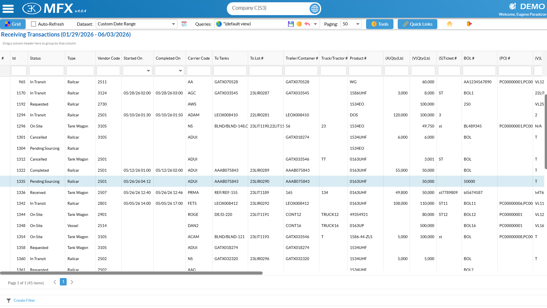Click lot 23LIT1193 cell

pyautogui.click(x=260, y=237)
